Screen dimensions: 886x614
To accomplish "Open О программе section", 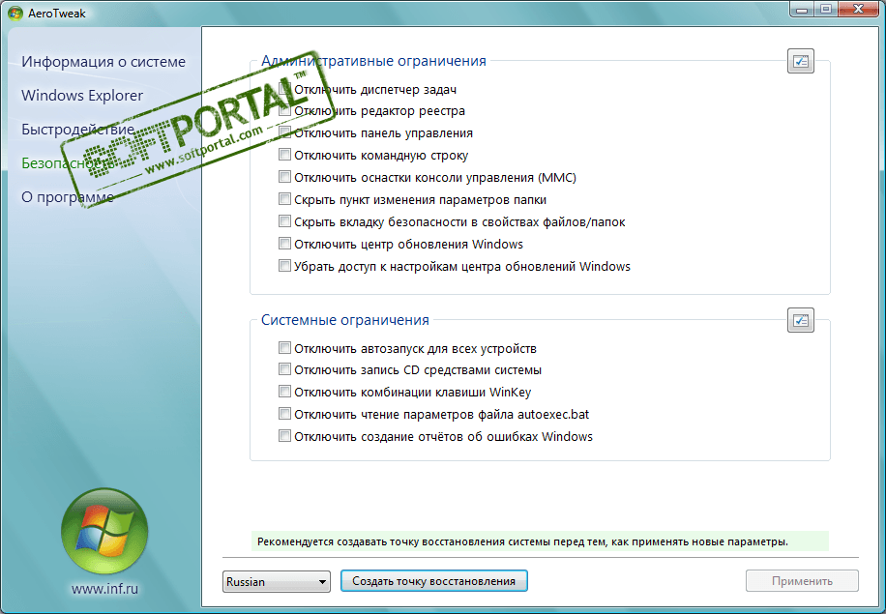I will coord(68,197).
